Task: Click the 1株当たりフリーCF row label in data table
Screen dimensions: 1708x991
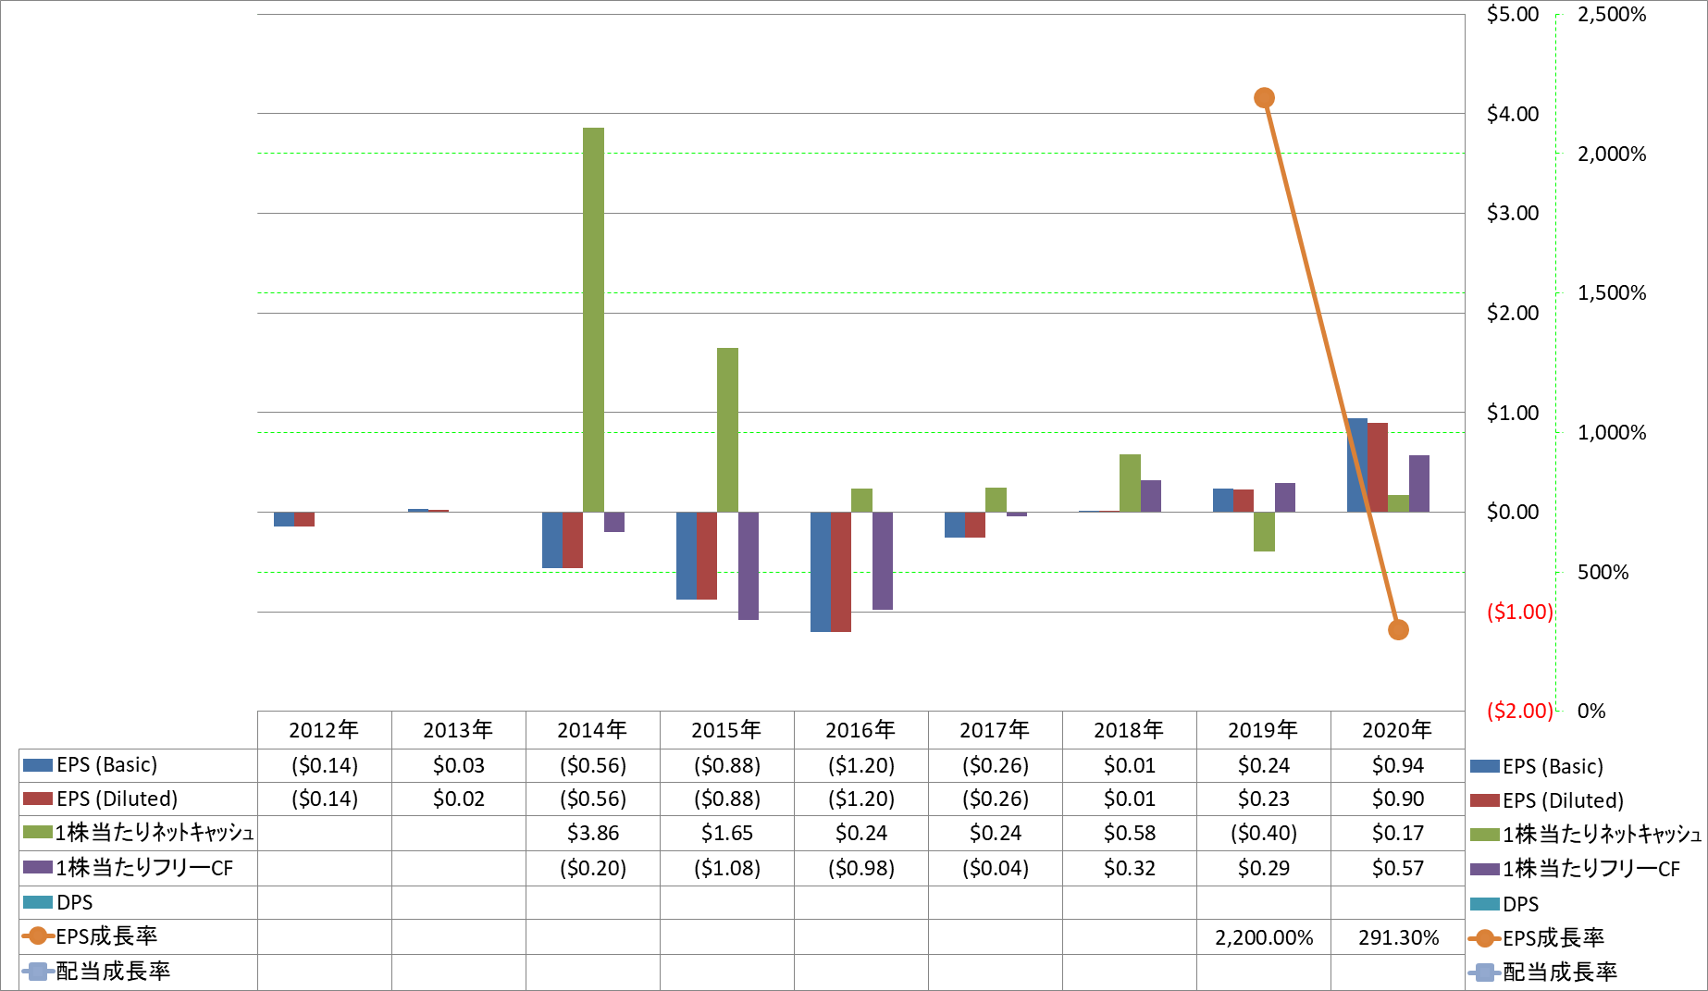Action: (144, 868)
